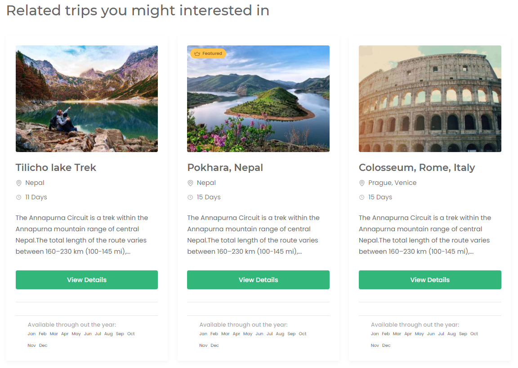Screen dimensions: 518x368
Task: Open the Pokhara, Nepal title link
Action: click(225, 167)
